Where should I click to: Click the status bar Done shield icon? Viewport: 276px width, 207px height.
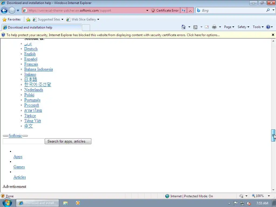click(x=3, y=196)
